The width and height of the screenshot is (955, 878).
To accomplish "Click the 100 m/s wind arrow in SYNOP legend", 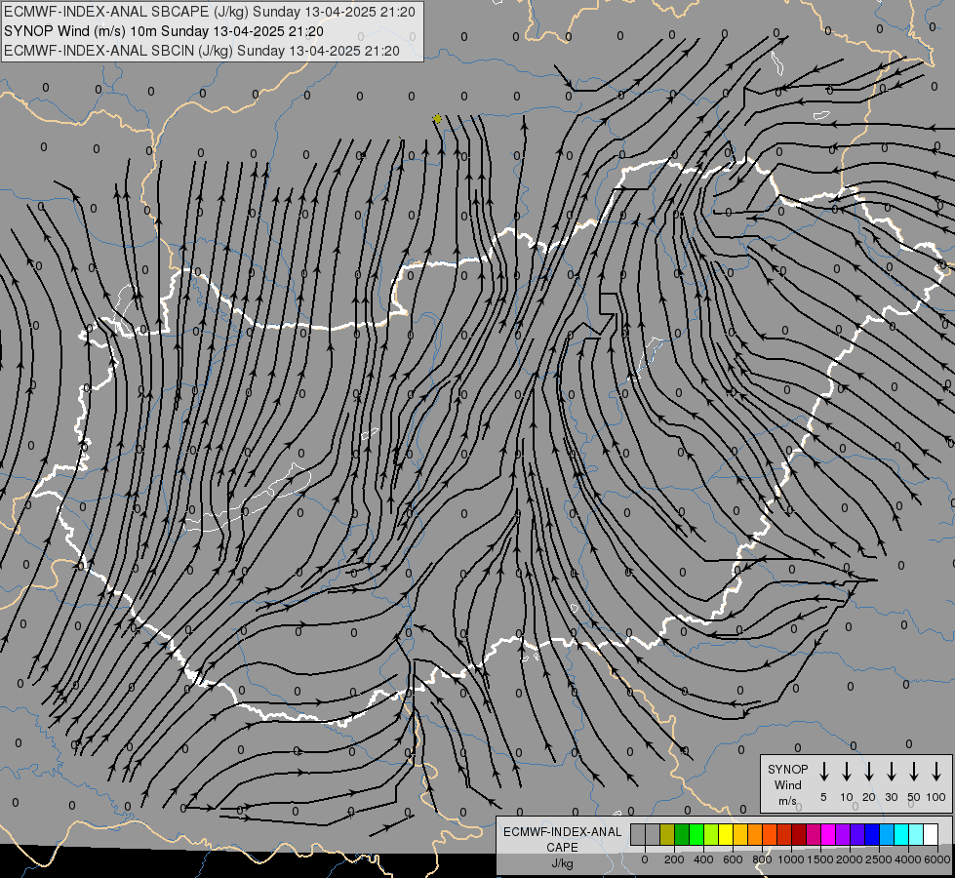I will point(936,771).
